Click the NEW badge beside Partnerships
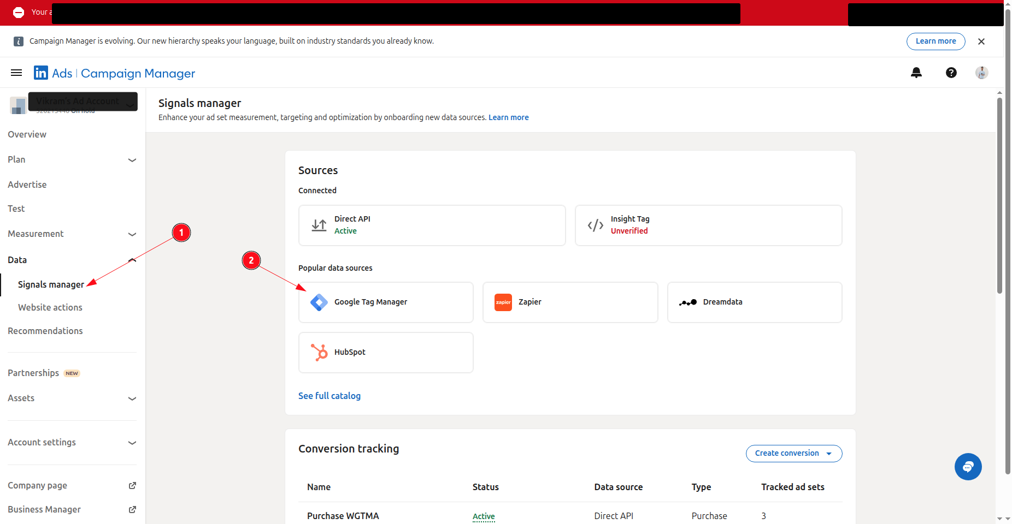The width and height of the screenshot is (1012, 524). point(72,373)
